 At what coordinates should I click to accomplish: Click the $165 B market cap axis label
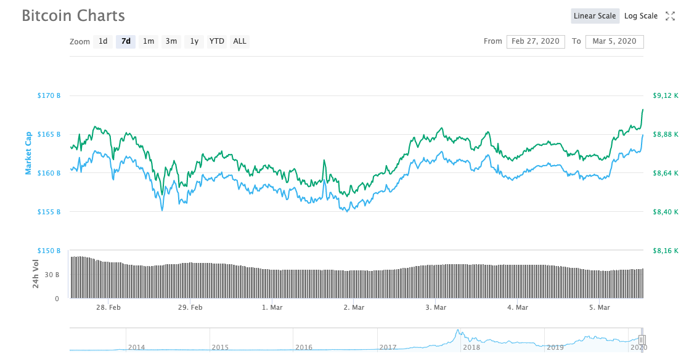(49, 134)
